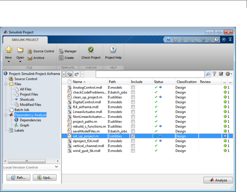
Task: Run Check Project
Action: pyautogui.click(x=91, y=53)
